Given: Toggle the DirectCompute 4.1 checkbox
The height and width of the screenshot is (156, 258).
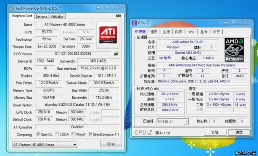Looking at the screenshot, I should [x=89, y=134].
